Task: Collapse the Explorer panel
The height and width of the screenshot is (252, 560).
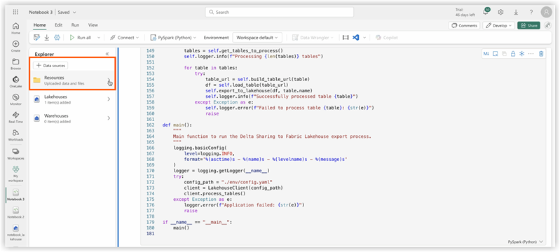Action: click(x=107, y=54)
